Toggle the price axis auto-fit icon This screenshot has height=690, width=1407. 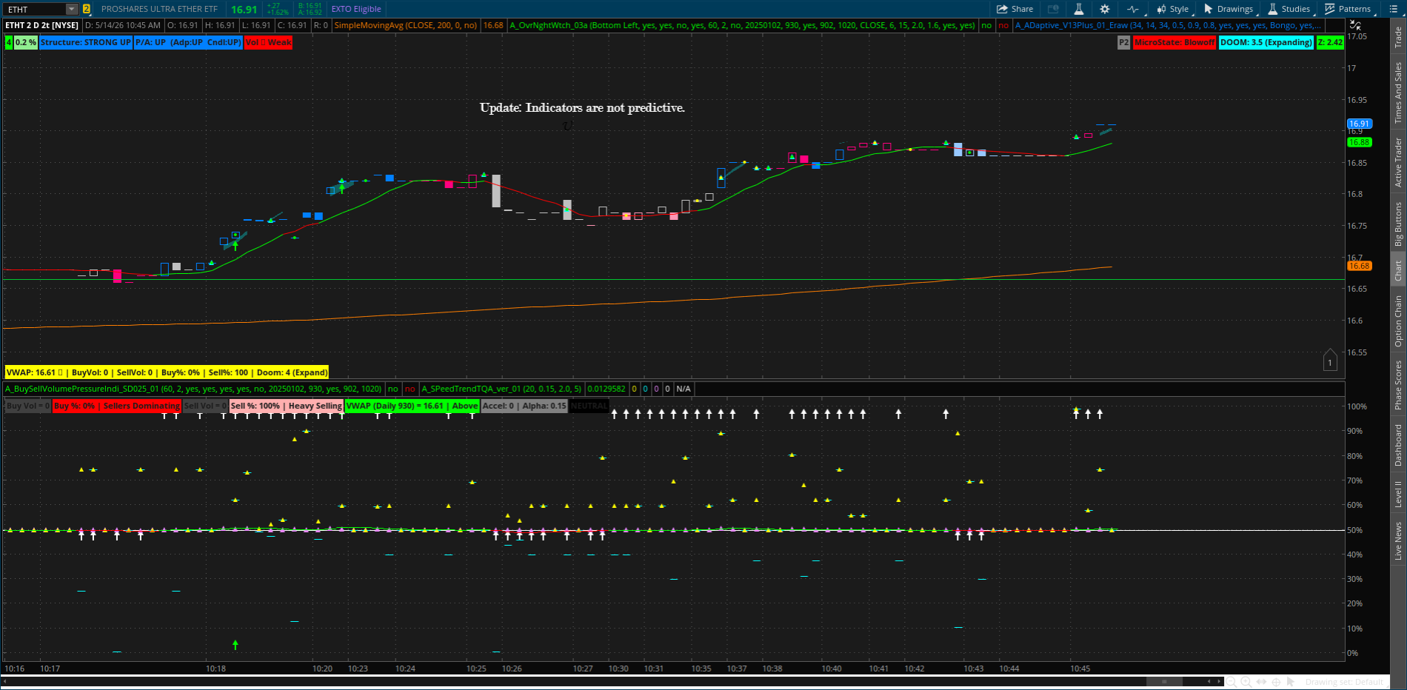[1356, 25]
